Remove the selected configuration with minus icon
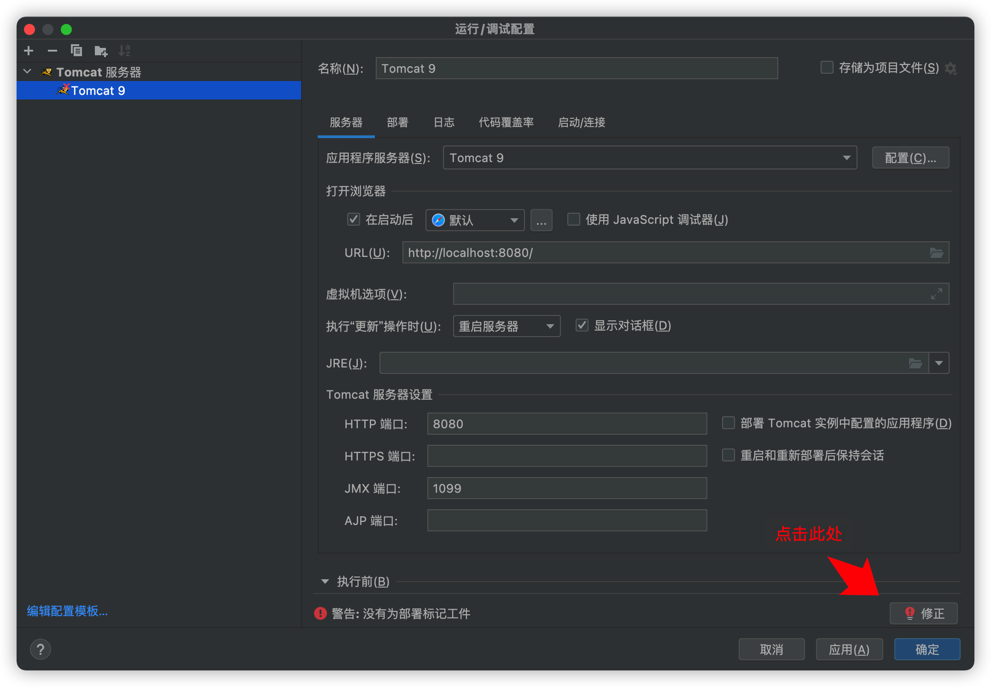The height and width of the screenshot is (687, 991). 52,51
